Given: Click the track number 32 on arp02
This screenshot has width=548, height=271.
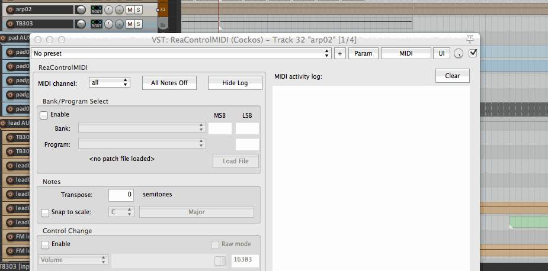Looking at the screenshot, I should coord(163,10).
